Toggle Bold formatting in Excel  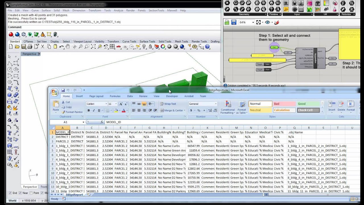tap(89, 110)
